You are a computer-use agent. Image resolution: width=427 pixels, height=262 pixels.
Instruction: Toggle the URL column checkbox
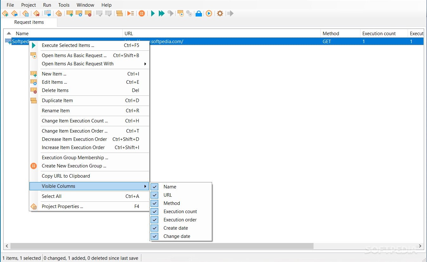tap(154, 195)
